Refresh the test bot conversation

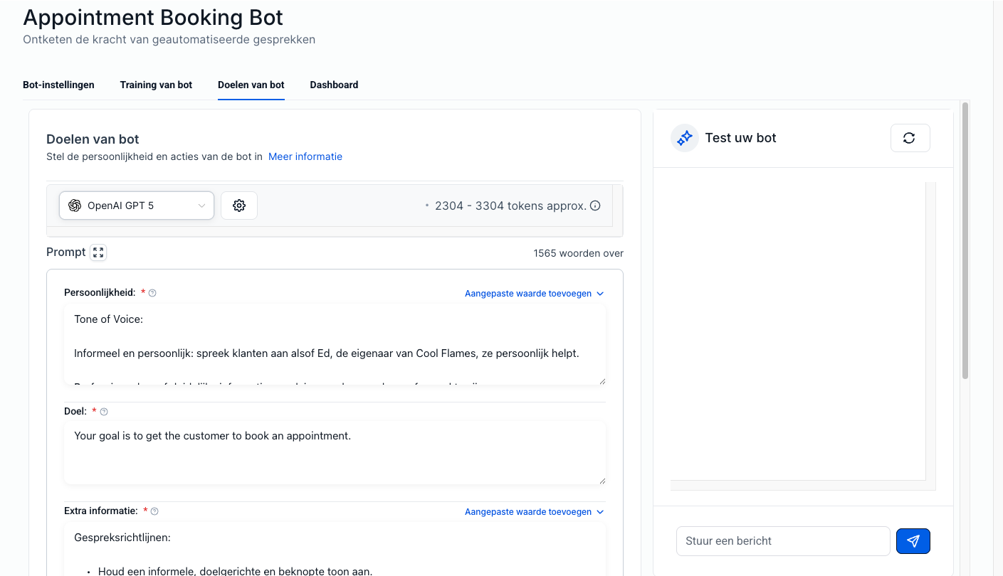pyautogui.click(x=909, y=138)
